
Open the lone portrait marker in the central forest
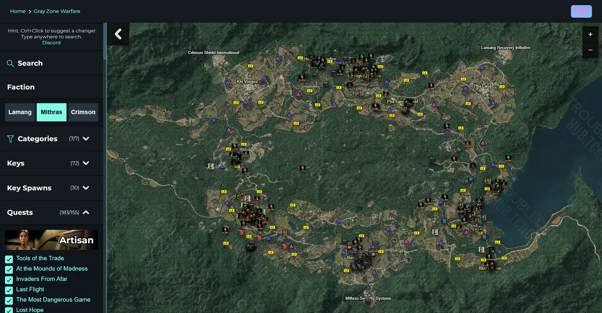click(302, 168)
